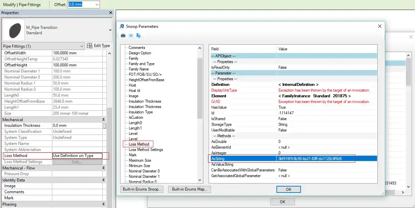Select Loss Method in the parameter tree
Viewport: 415px width, 208px height.
139,144
